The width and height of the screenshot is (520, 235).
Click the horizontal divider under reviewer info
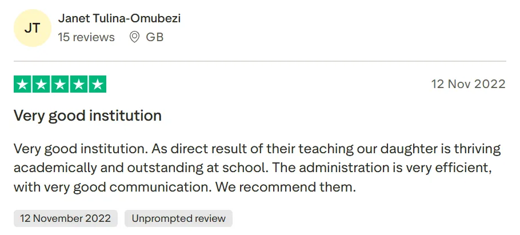coord(260,61)
